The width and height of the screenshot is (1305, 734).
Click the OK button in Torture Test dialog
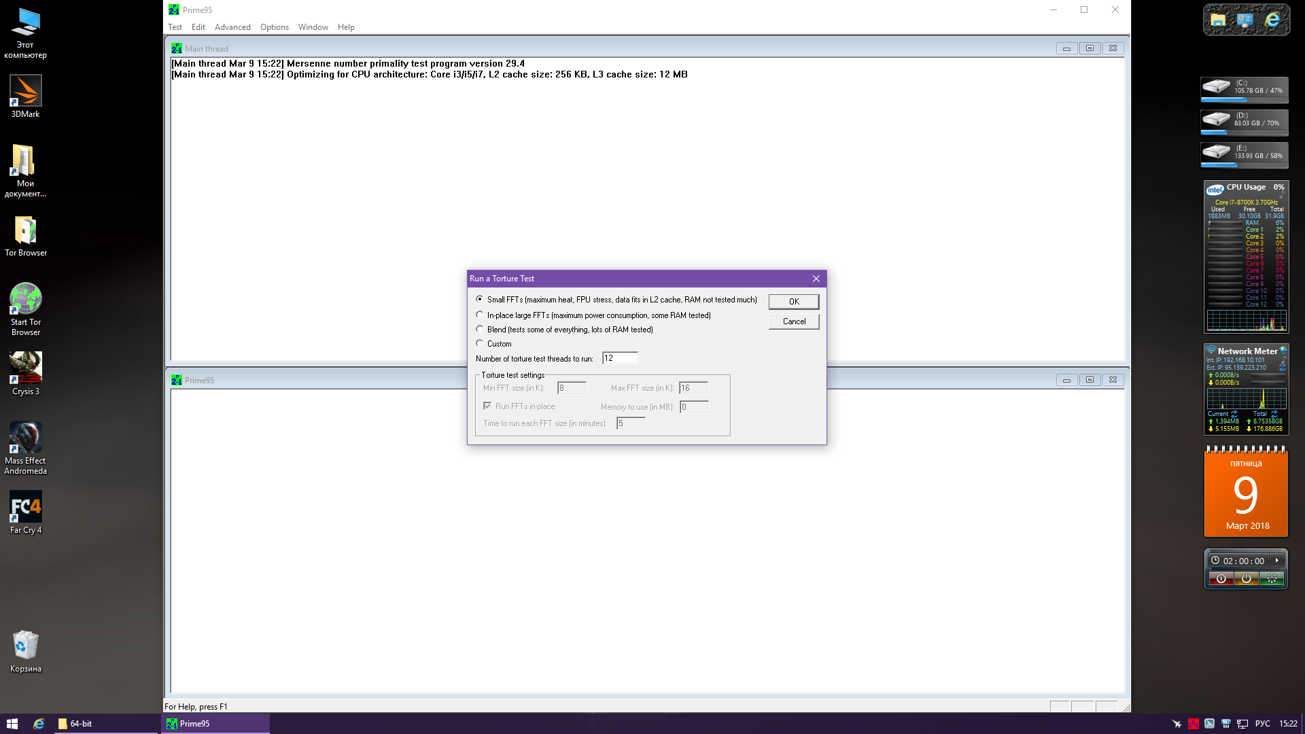(793, 301)
